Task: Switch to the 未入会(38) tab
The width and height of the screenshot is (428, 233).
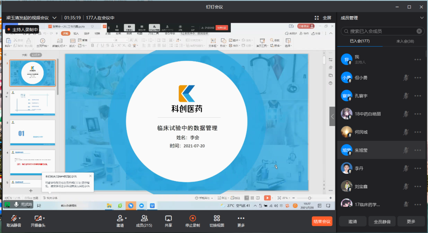Action: pos(405,41)
